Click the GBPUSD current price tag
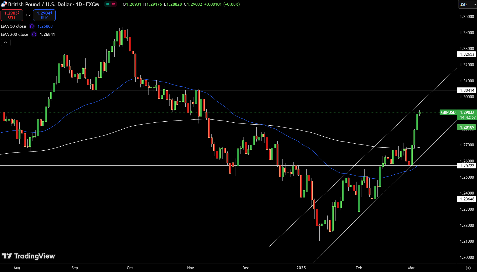This screenshot has height=272, width=477. tap(448, 112)
